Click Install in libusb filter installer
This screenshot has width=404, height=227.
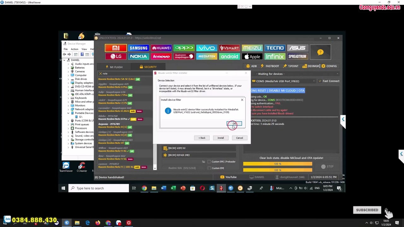coord(221,138)
